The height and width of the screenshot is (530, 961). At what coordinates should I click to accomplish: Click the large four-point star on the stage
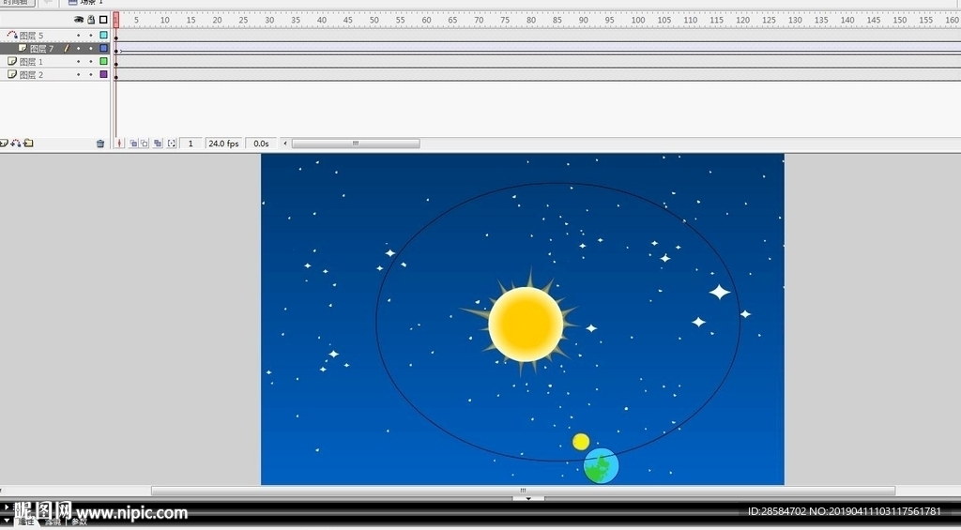click(x=720, y=293)
